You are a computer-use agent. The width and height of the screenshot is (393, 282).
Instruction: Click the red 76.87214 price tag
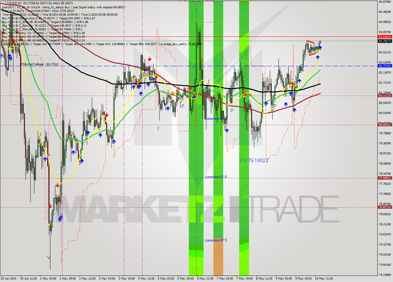click(385, 207)
